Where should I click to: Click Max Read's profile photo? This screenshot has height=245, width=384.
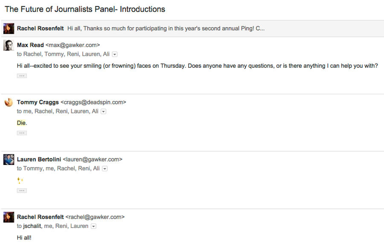tap(9, 45)
